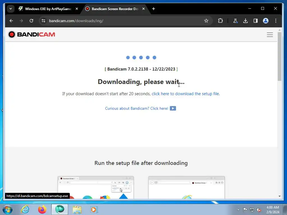Viewport: 287px width, 215px height.
Task: Minimize the browser window
Action: click(250, 9)
